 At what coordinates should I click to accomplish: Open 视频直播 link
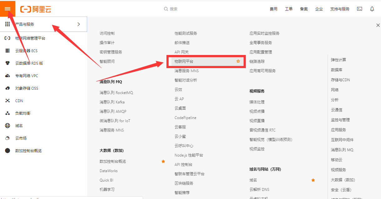257,121
